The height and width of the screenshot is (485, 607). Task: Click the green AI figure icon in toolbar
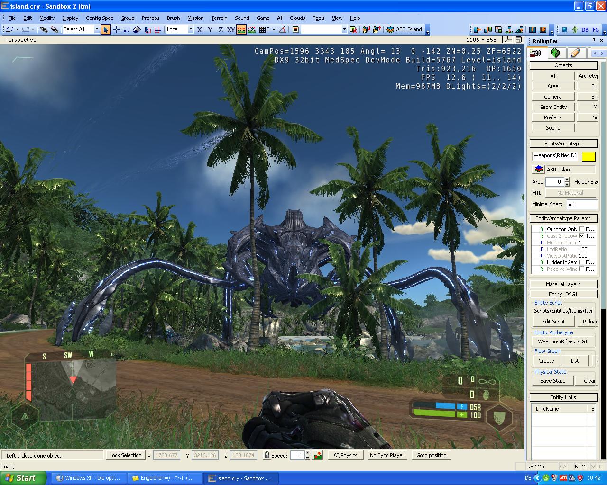click(x=575, y=29)
